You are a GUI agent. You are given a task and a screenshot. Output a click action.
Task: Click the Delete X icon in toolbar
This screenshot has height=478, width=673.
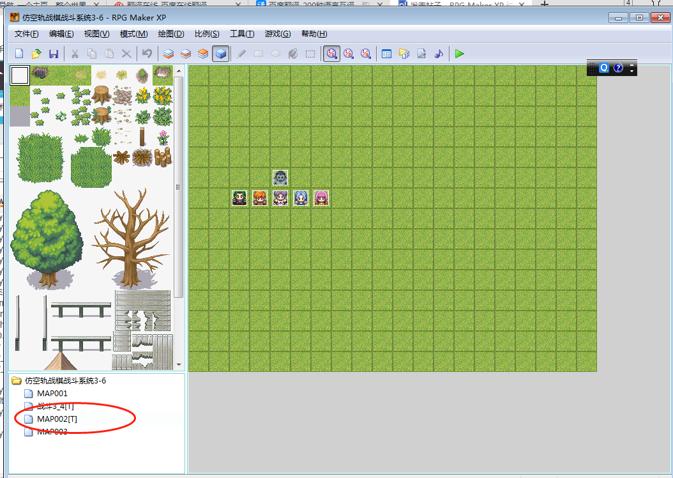pyautogui.click(x=126, y=54)
